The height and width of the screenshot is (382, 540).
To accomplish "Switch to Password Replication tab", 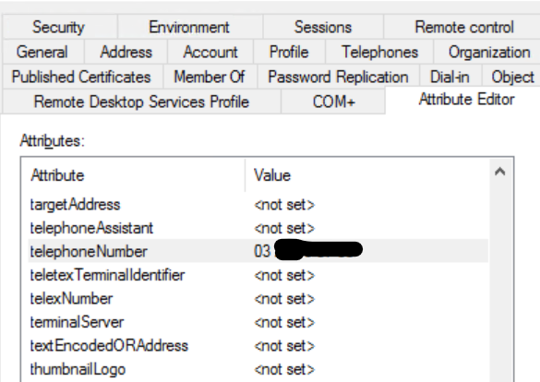I will tap(338, 77).
